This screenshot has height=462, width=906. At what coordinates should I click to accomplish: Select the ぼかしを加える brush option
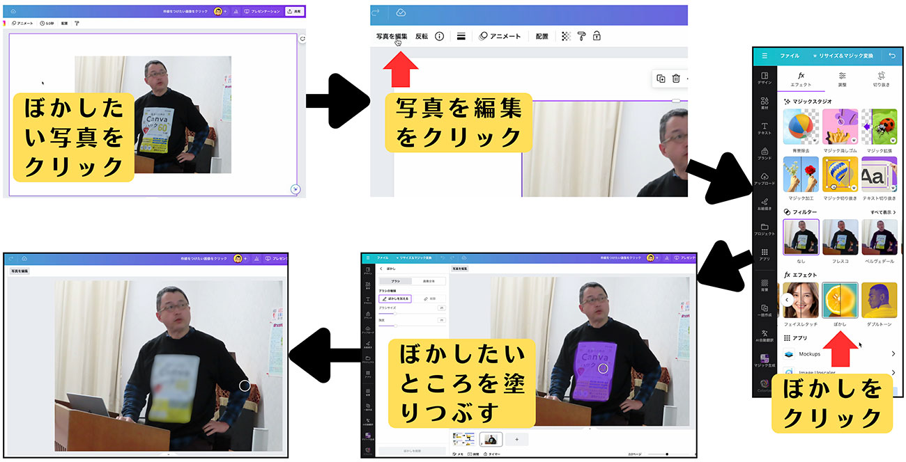[x=394, y=298]
